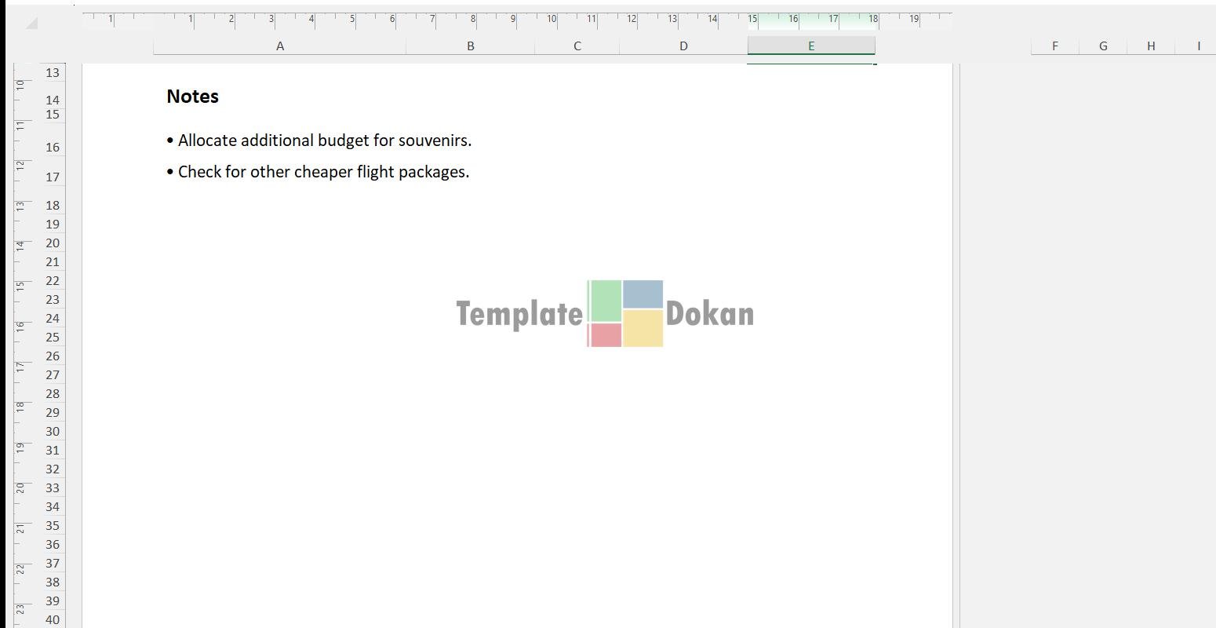Click the TemplateDokan logo image
This screenshot has width=1216, height=628.
(x=605, y=313)
